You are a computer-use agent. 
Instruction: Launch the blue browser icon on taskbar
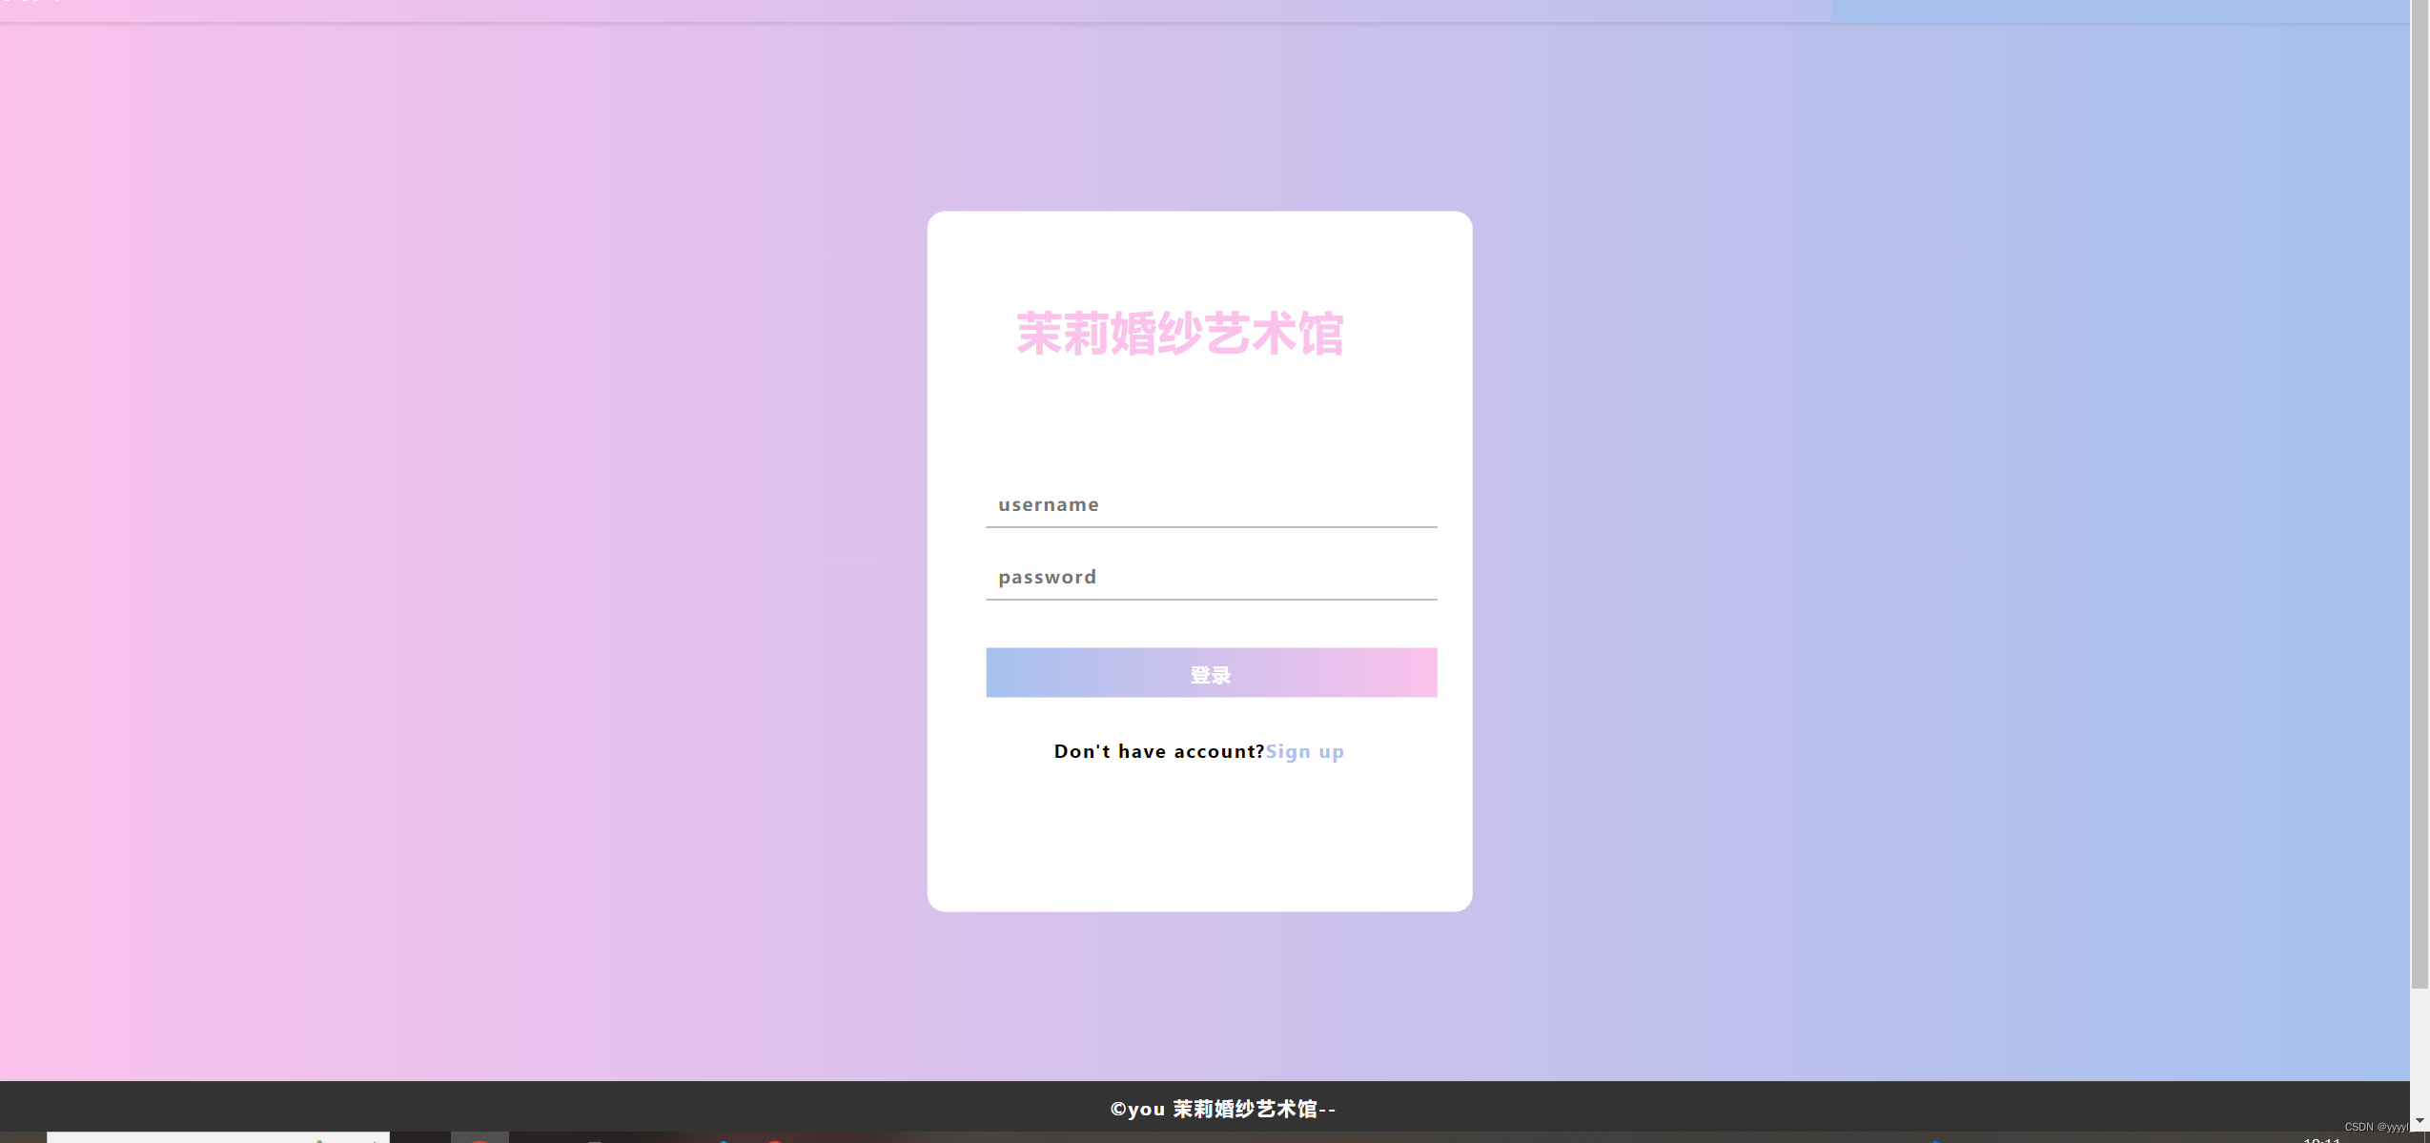[x=722, y=1140]
